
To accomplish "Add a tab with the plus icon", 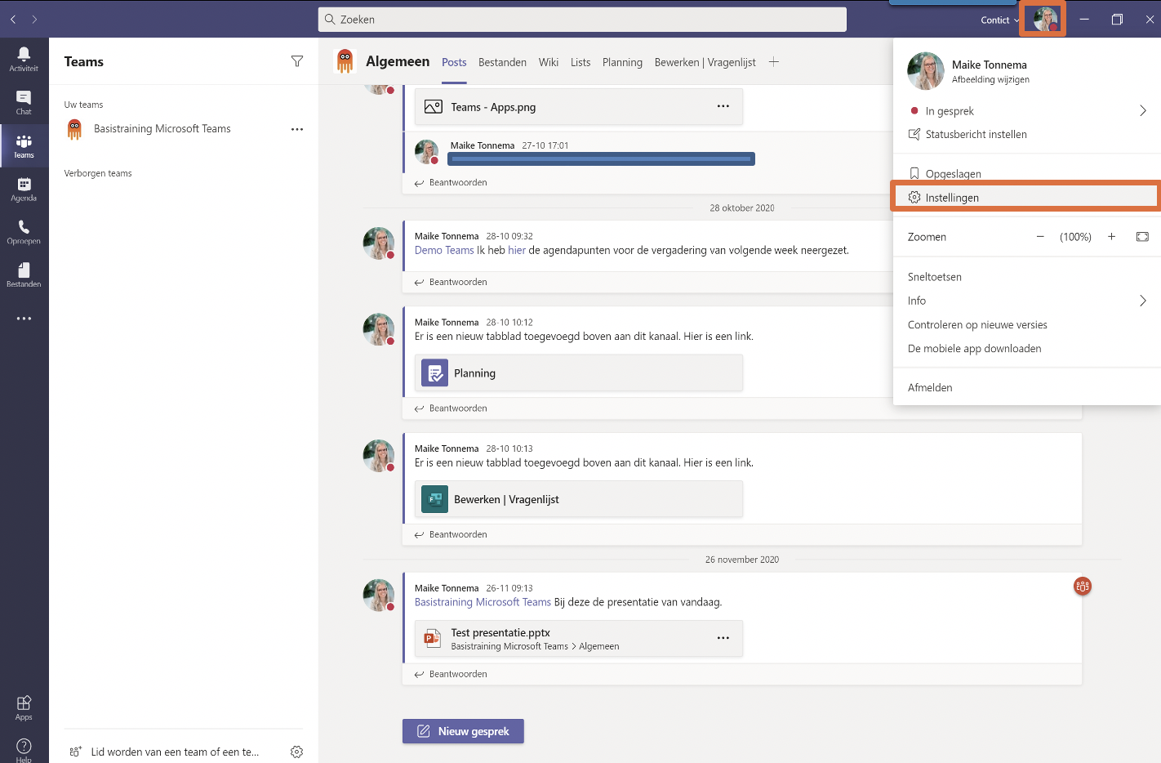I will [774, 62].
